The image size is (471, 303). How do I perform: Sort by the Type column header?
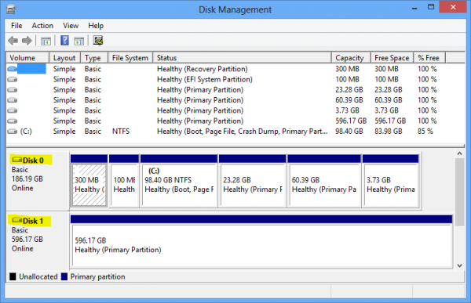[x=94, y=57]
